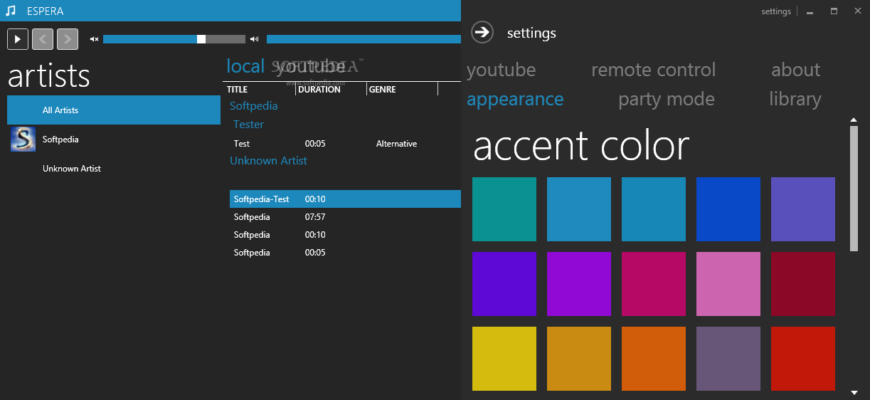This screenshot has height=400, width=870.
Task: Open the youtube settings tab
Action: click(501, 70)
